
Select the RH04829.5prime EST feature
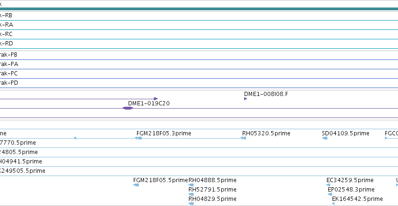191,204
